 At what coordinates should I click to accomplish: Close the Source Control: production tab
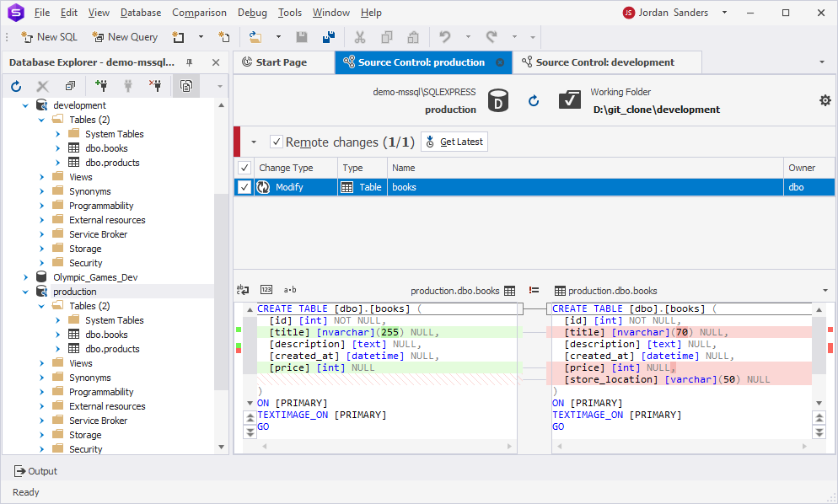(500, 62)
